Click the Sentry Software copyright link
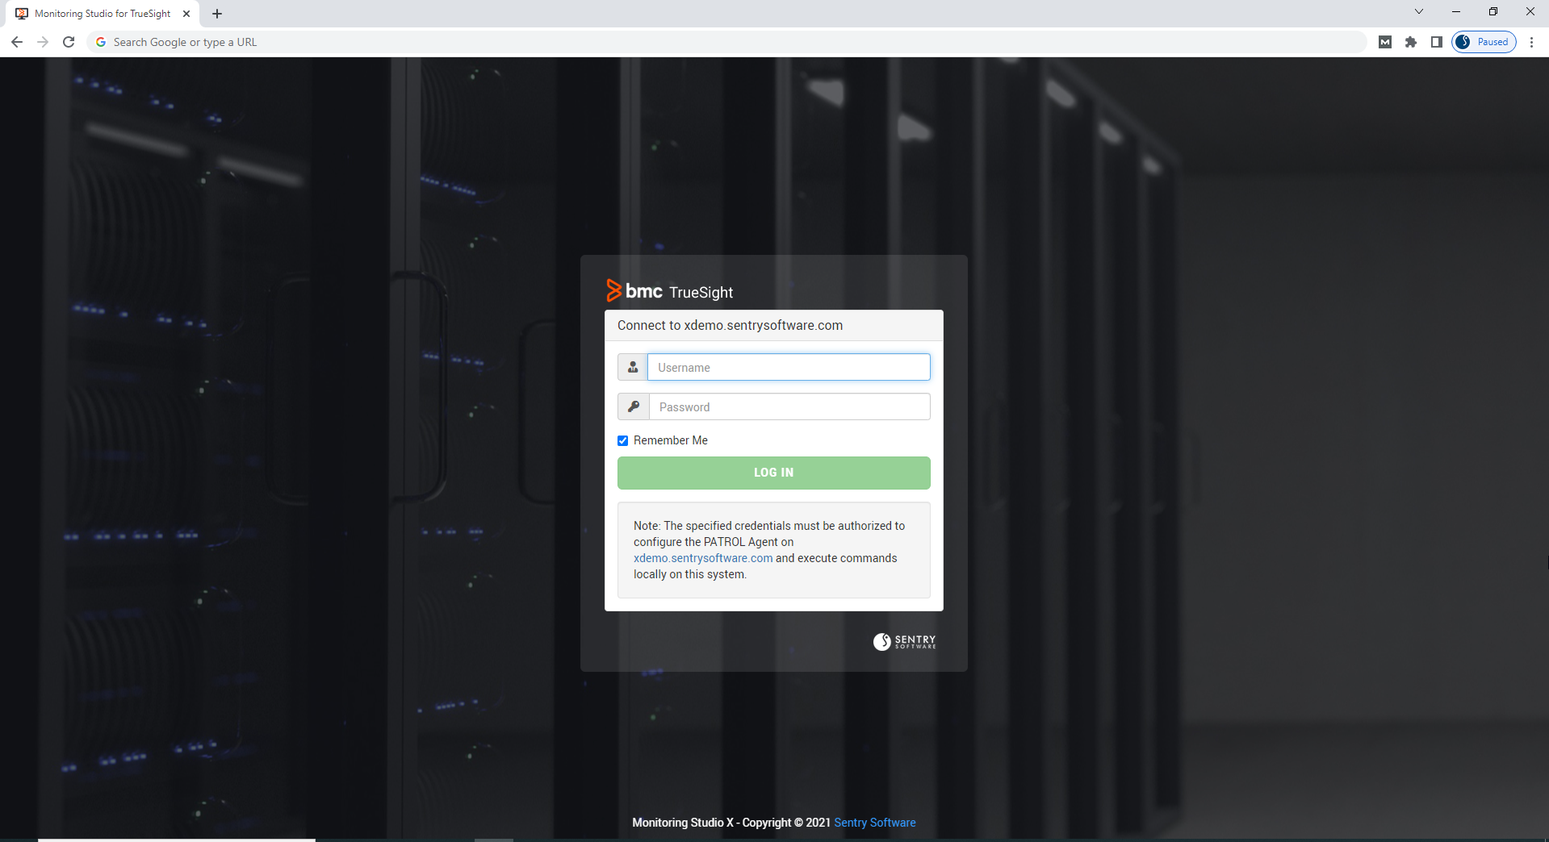Image resolution: width=1549 pixels, height=842 pixels. [874, 822]
